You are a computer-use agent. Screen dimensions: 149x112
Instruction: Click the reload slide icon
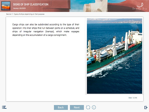pyautogui.click(x=88, y=107)
